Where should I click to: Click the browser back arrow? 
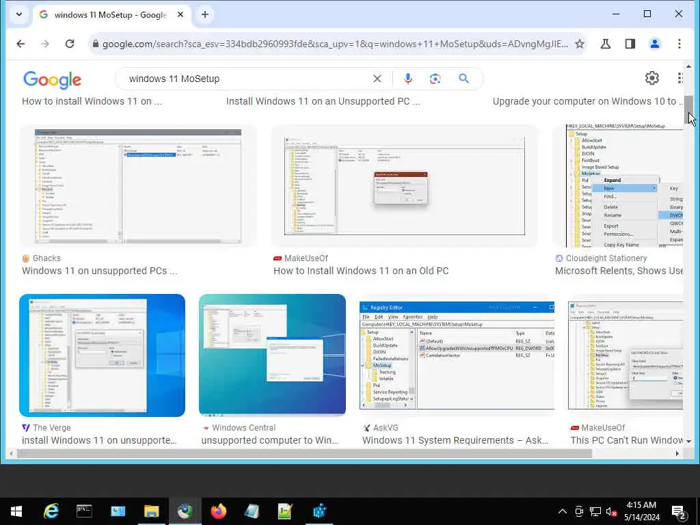pos(21,44)
